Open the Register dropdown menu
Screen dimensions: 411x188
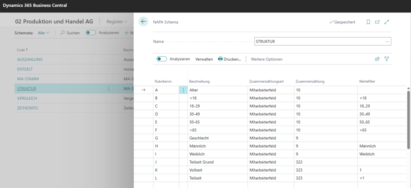click(x=117, y=22)
